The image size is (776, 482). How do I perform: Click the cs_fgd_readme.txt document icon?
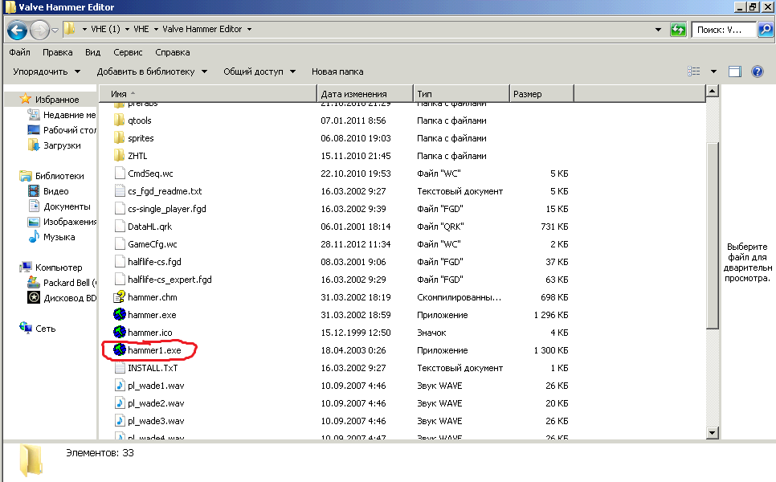[x=119, y=191]
